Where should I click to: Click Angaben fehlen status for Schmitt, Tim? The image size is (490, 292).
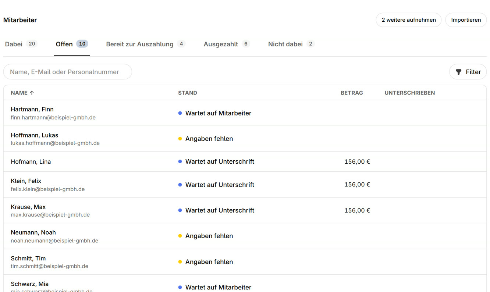206,262
